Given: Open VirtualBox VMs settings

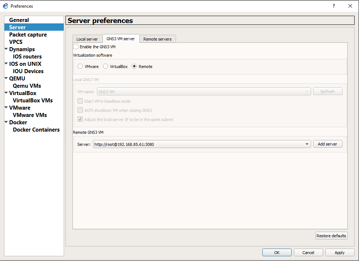Looking at the screenshot, I should point(33,101).
